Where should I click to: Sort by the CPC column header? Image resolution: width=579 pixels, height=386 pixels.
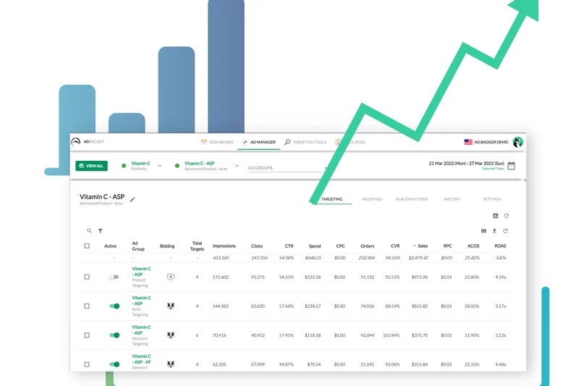(x=340, y=246)
